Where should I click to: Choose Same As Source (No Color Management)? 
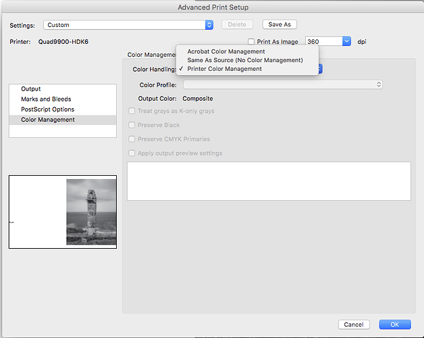(x=244, y=60)
